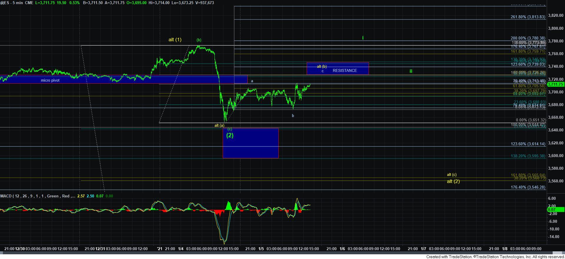This screenshot has width=565, height=259.
Task: Click the 12/31 date on time axis
Action: click(100, 249)
